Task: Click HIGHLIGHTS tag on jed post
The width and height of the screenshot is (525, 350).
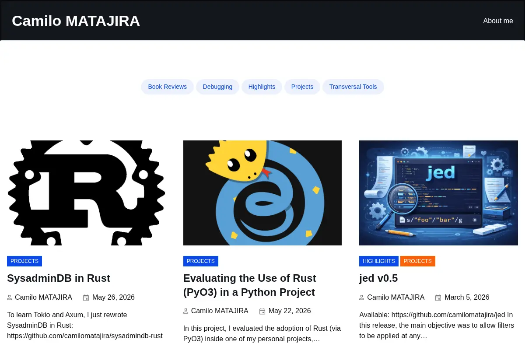Action: point(379,261)
